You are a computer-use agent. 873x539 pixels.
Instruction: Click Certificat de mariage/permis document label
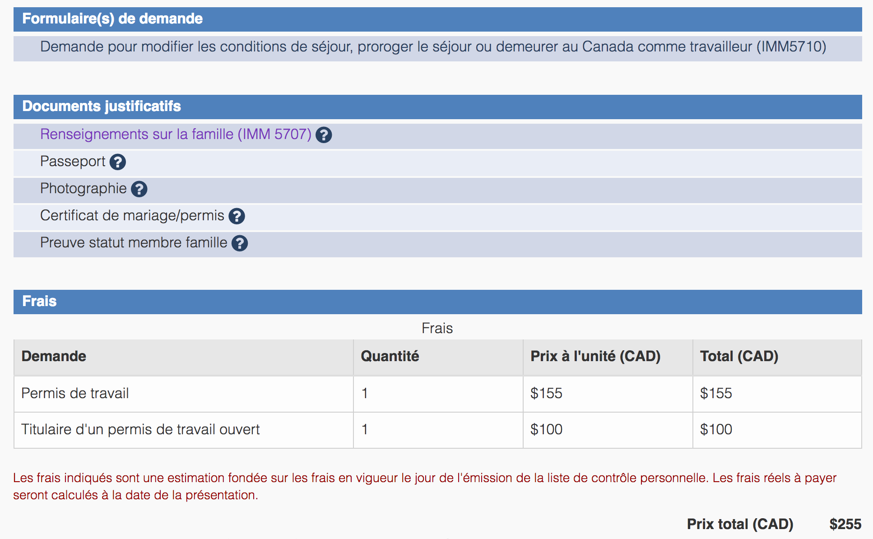tap(132, 216)
